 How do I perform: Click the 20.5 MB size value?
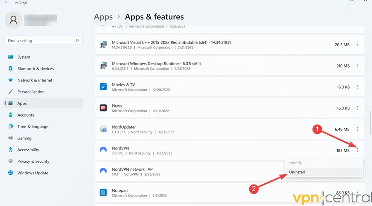[x=342, y=44]
